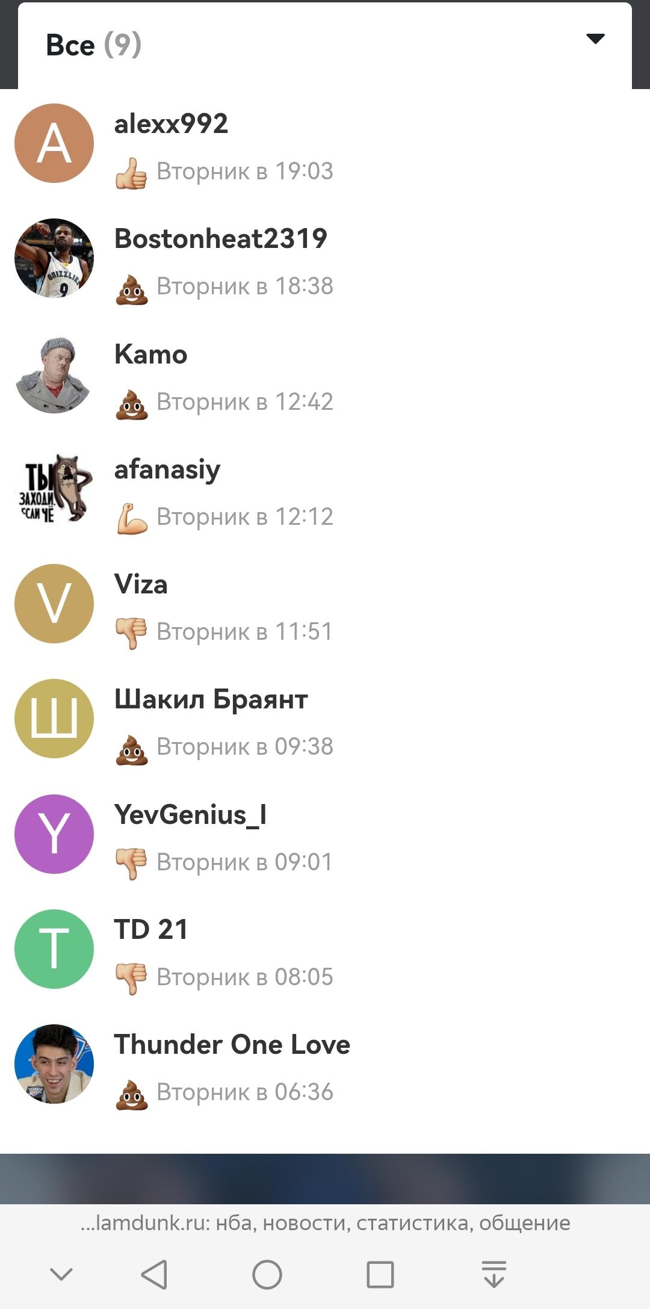650x1309 pixels.
Task: Collapse navigation bar using the down chevron
Action: pyautogui.click(x=61, y=1274)
